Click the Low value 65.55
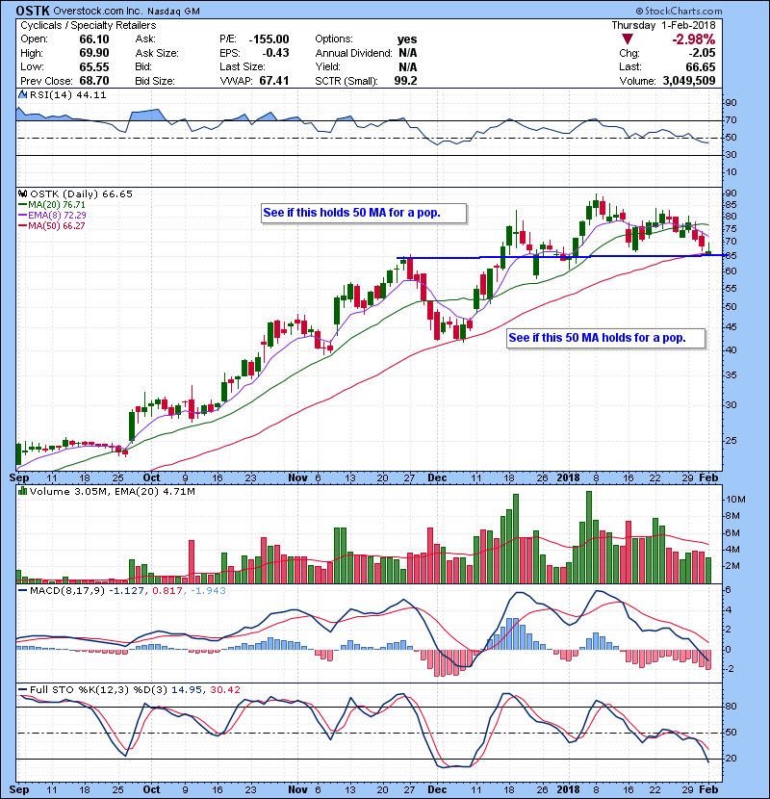Image resolution: width=770 pixels, height=799 pixels. 93,66
